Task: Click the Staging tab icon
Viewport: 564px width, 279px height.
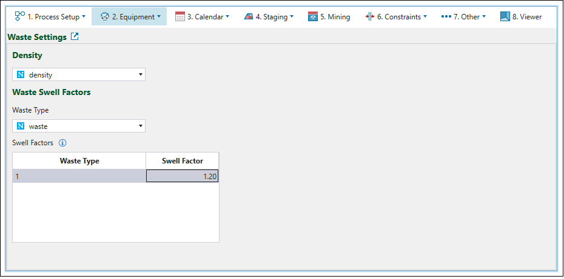Action: pyautogui.click(x=249, y=16)
